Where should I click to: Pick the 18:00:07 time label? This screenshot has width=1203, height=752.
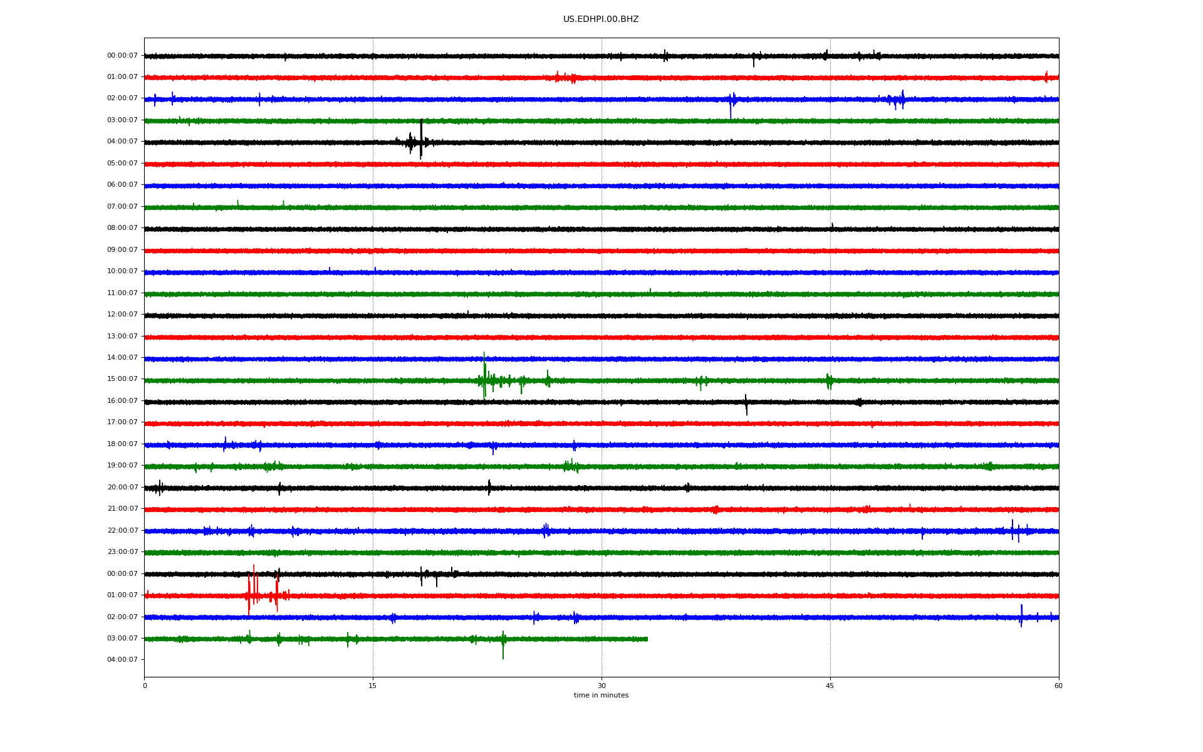122,444
